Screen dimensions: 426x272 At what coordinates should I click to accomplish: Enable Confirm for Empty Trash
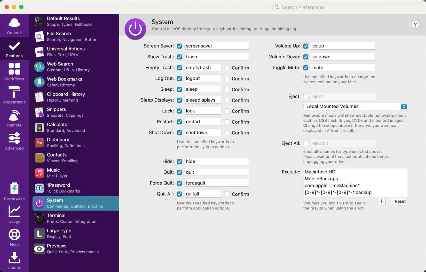point(227,68)
